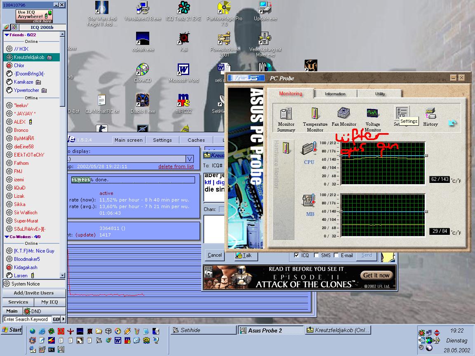Viewport: 475px width, 356px height.
Task: Enable the E-mail checkbox
Action: pos(336,255)
